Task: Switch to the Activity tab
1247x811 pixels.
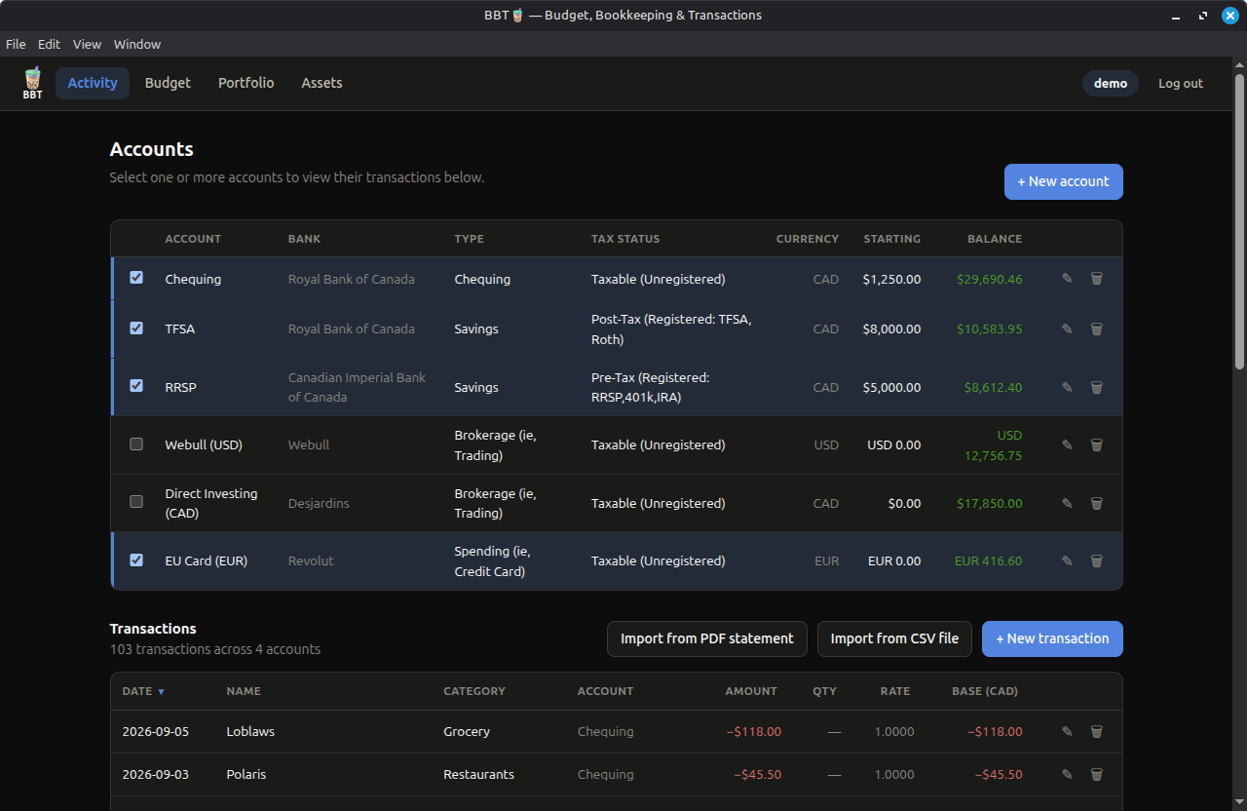Action: click(x=93, y=83)
